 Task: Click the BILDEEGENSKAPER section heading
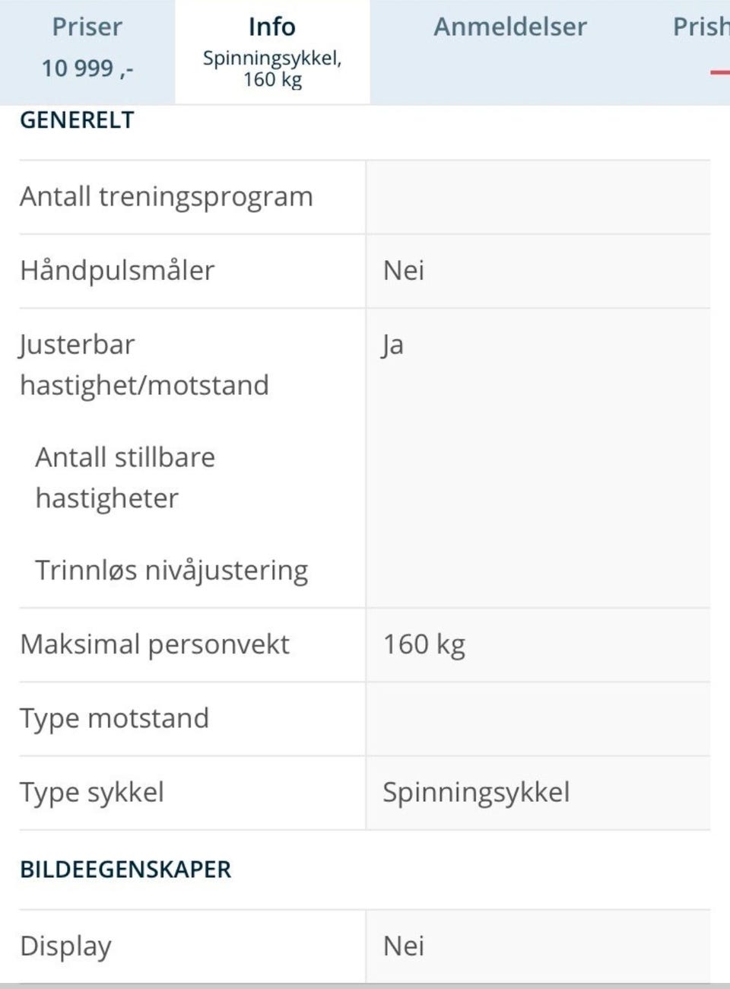coord(125,870)
